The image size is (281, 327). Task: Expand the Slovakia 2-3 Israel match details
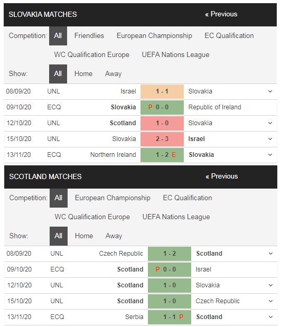270,139
